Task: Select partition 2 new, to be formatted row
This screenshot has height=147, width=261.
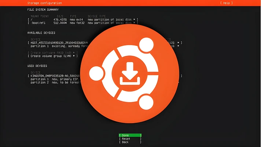Action: click(x=56, y=82)
